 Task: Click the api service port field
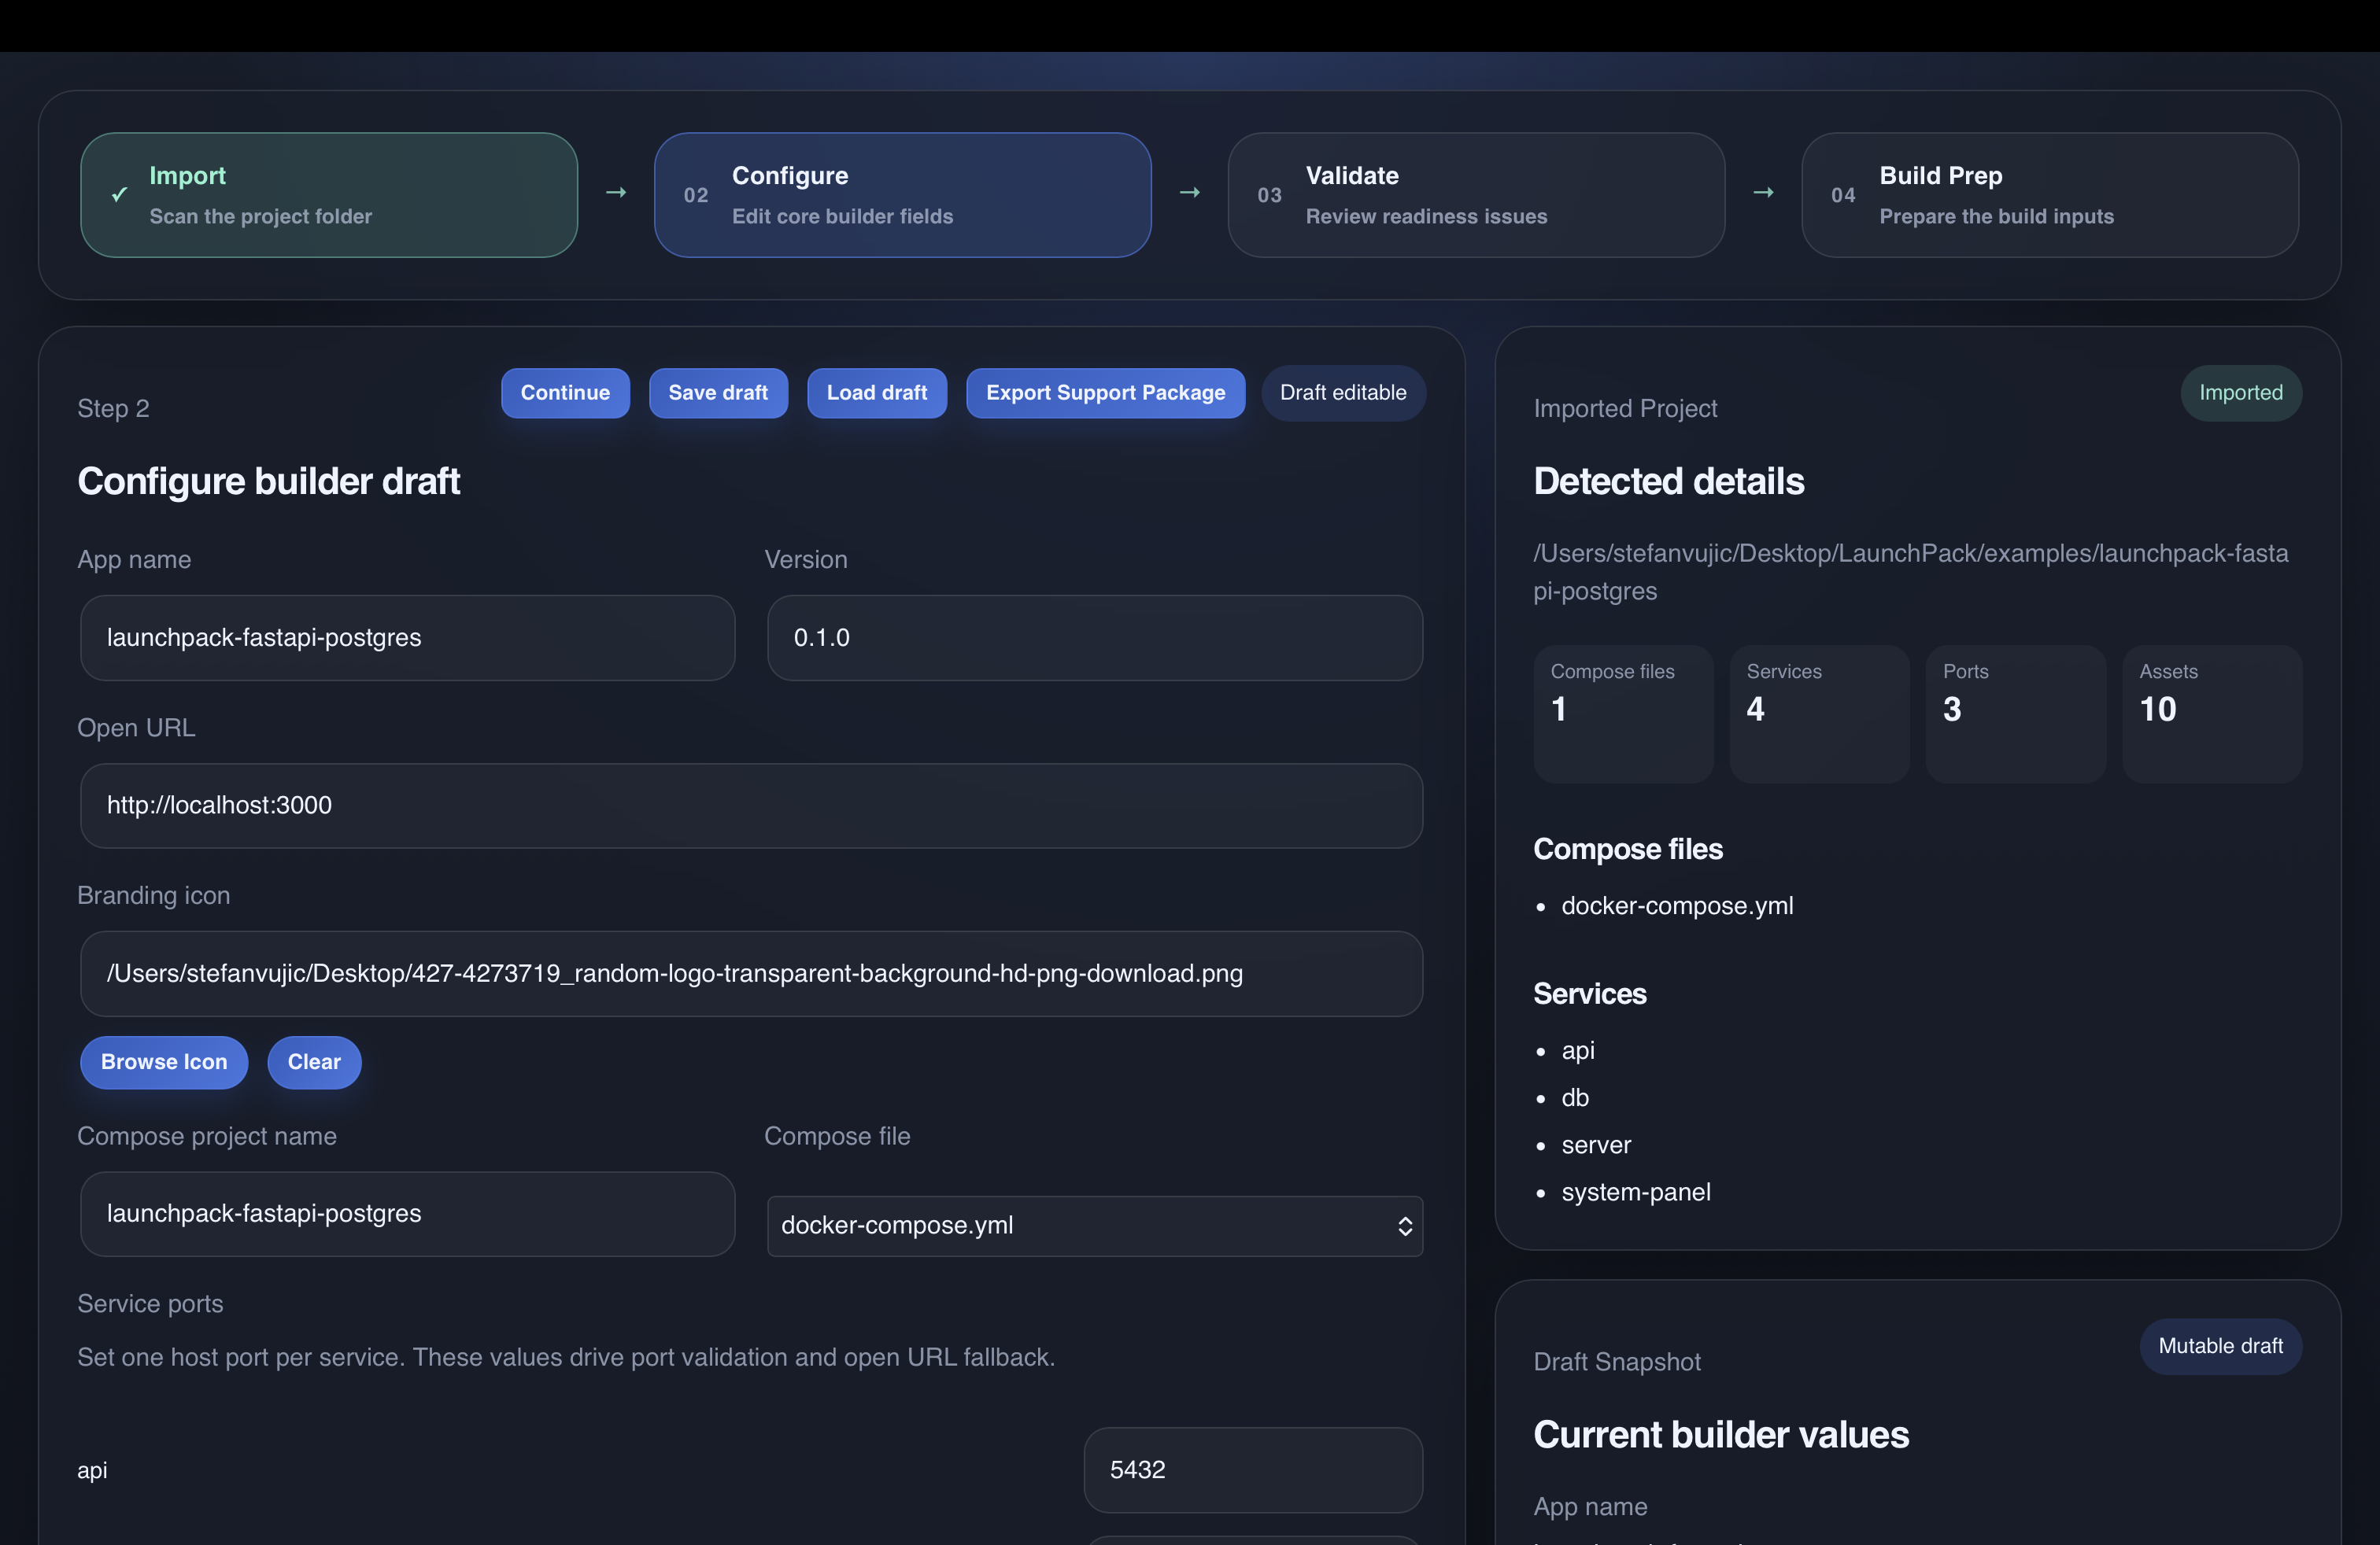tap(1253, 1469)
